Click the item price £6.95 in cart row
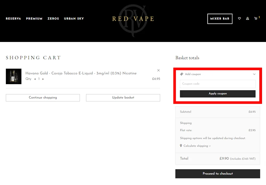 click(156, 79)
